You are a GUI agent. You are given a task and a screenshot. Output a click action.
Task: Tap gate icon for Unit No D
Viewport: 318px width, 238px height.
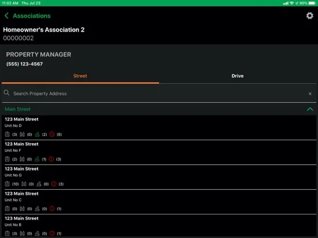tap(22, 134)
